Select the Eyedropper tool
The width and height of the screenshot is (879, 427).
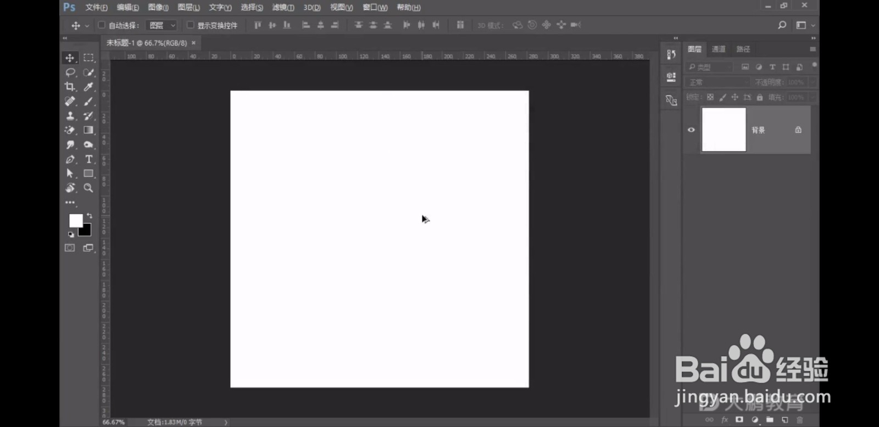(88, 87)
